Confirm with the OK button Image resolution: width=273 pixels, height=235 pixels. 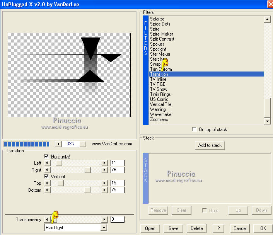[x=263, y=228]
